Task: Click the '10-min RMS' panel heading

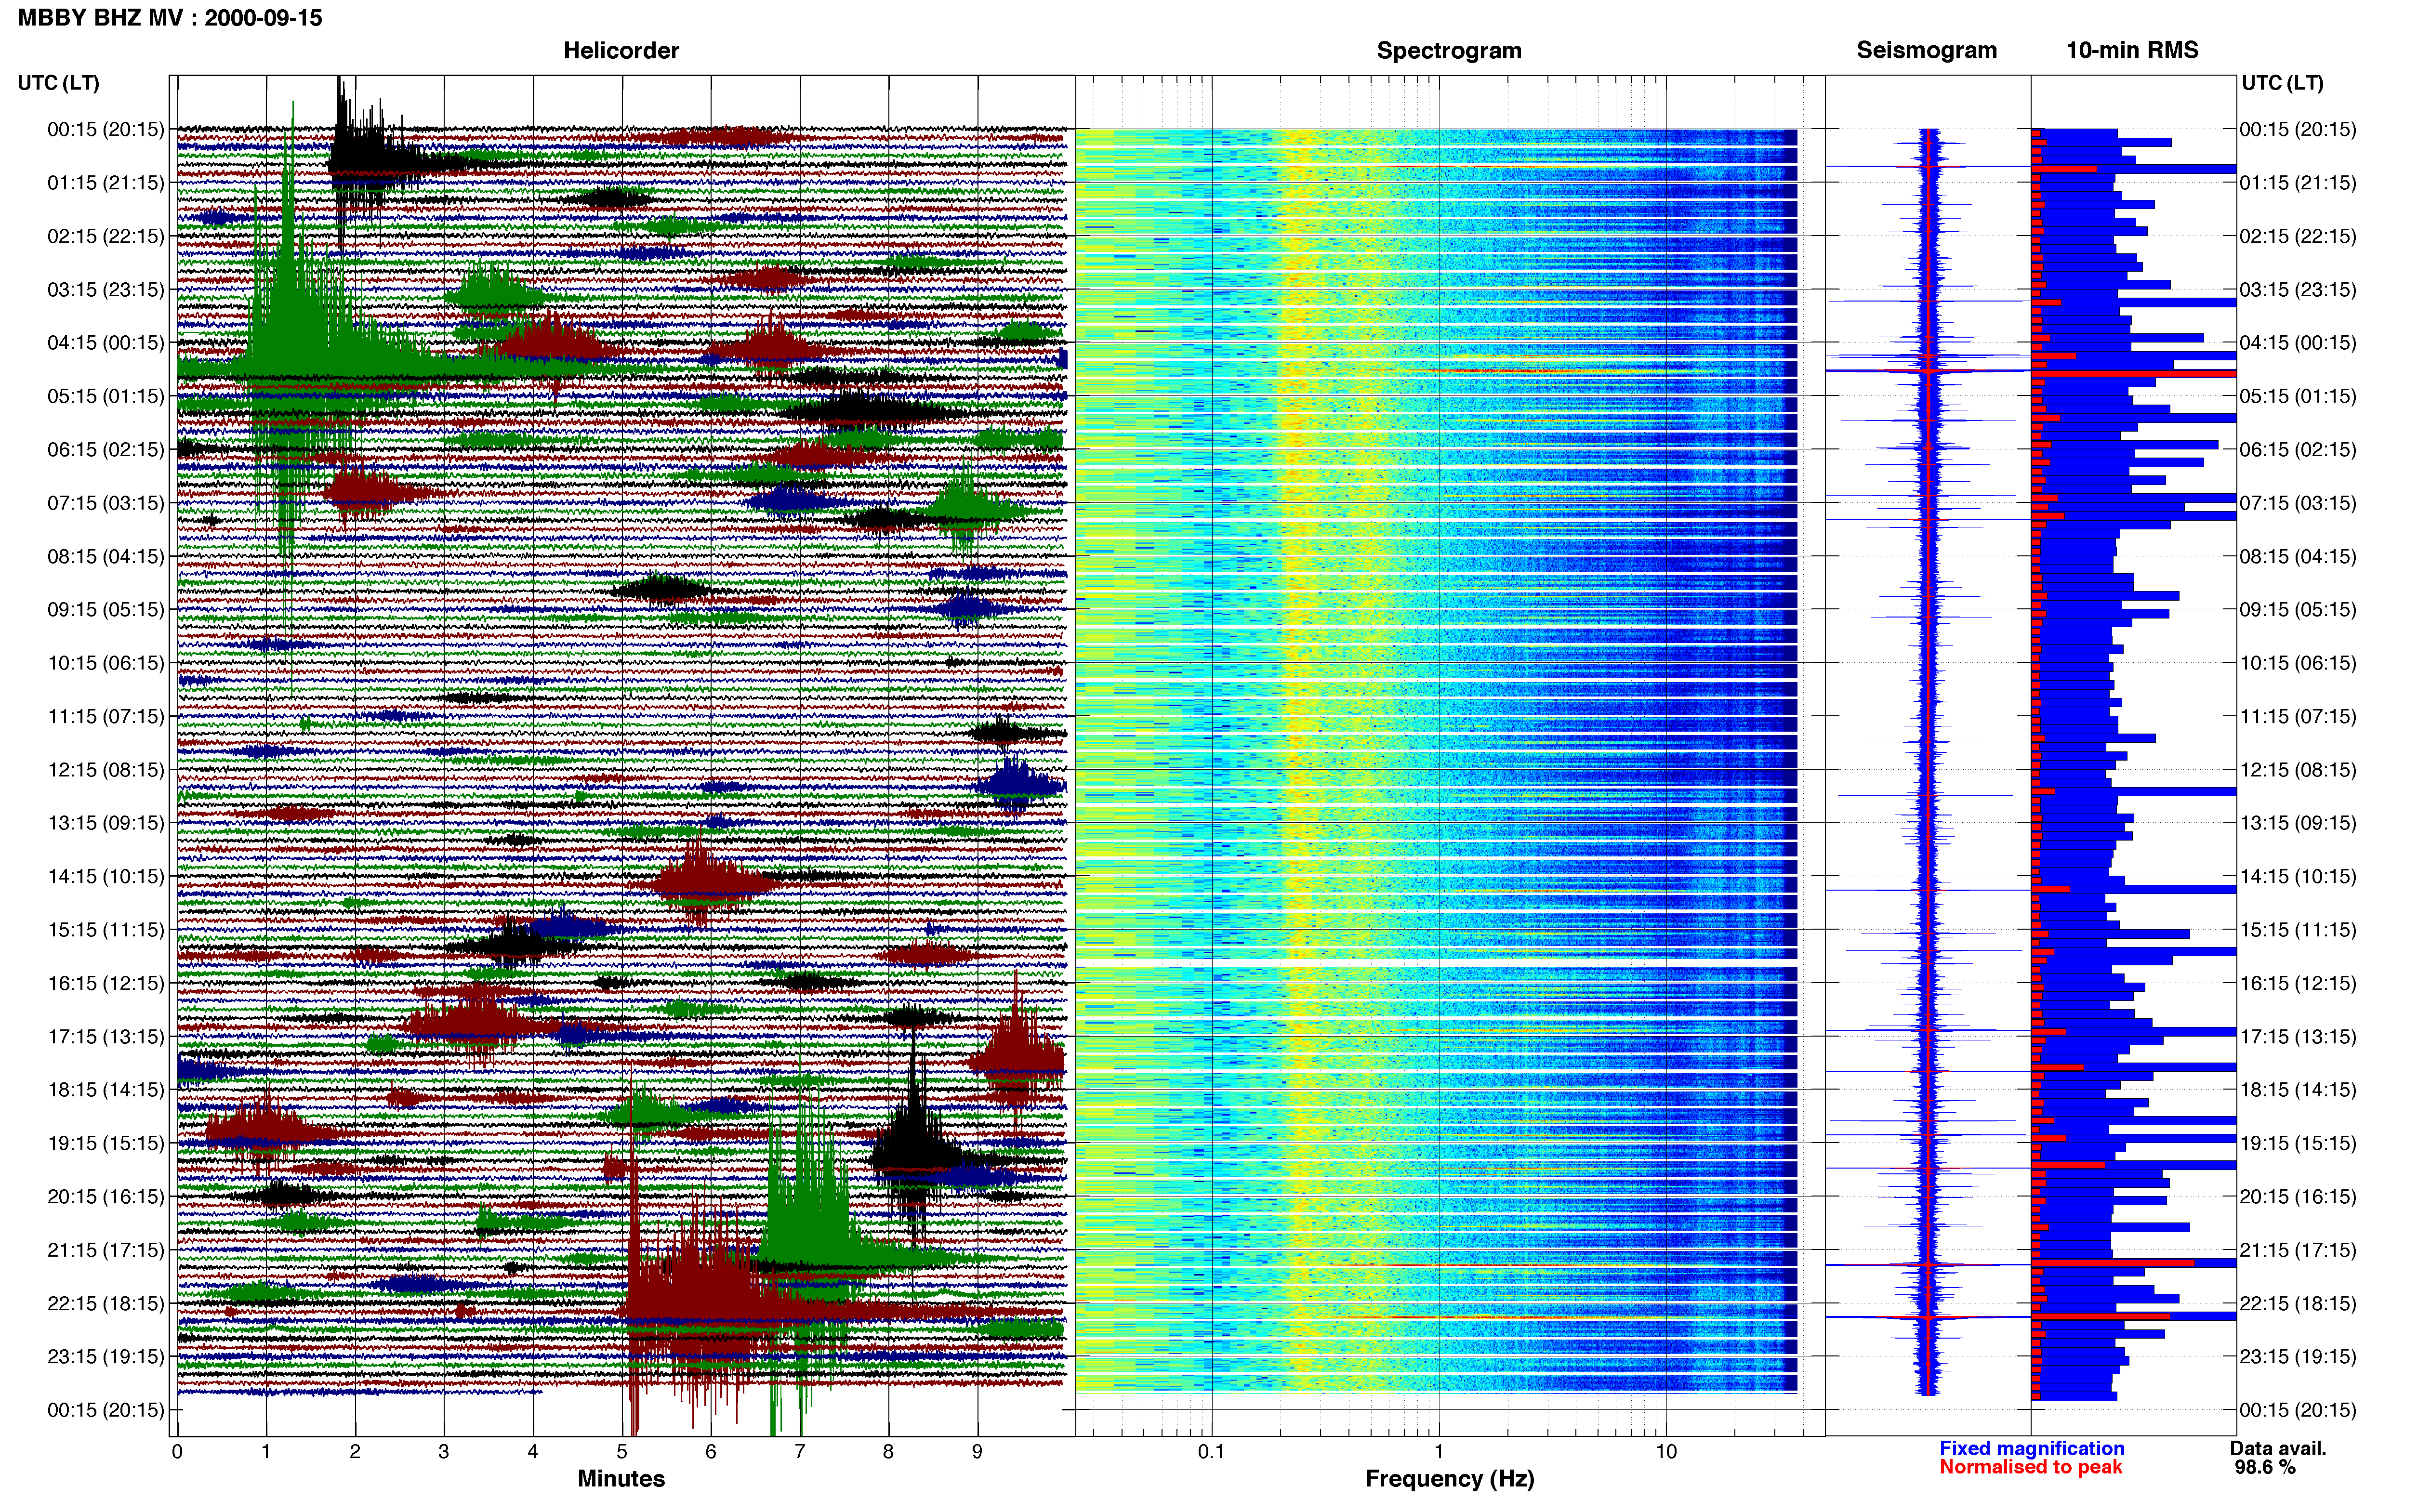Action: coord(2132,51)
